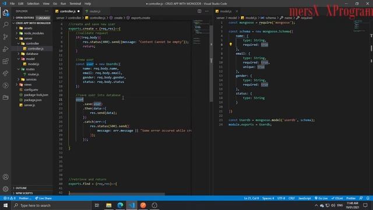Open notifications bell in status bar
The width and height of the screenshot is (373, 210).
368,198
